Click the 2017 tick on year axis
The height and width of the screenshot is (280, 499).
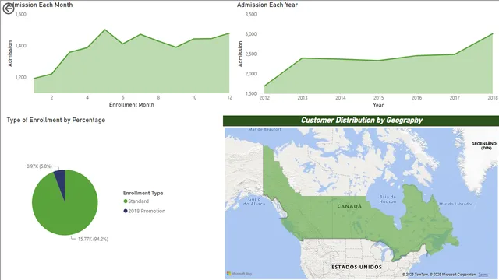tap(455, 98)
